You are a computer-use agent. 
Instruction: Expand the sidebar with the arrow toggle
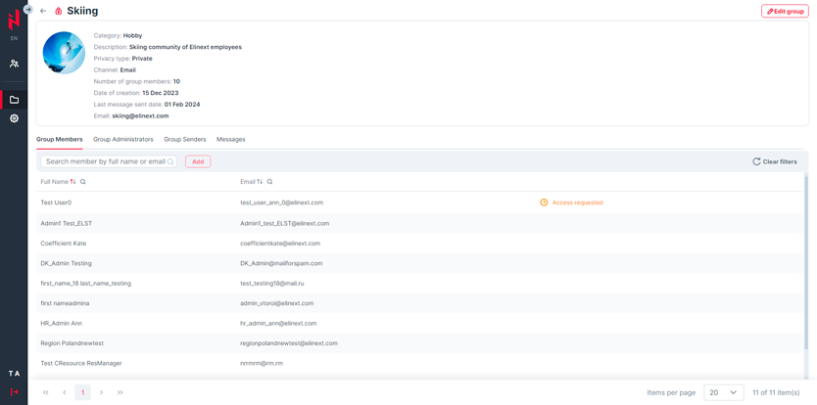click(x=28, y=9)
